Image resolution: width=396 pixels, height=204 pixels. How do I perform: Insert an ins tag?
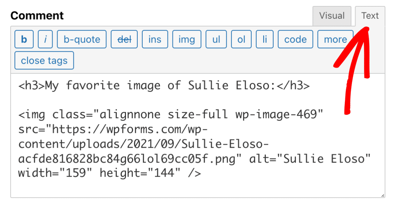(155, 39)
